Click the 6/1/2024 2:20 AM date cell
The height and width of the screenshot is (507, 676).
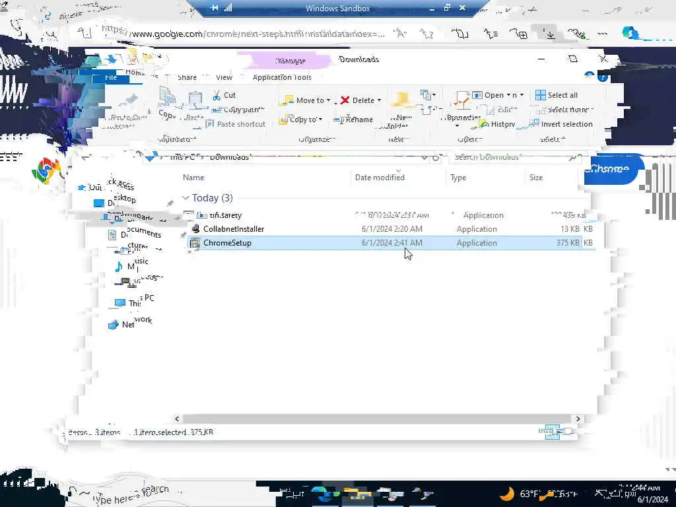(x=392, y=229)
